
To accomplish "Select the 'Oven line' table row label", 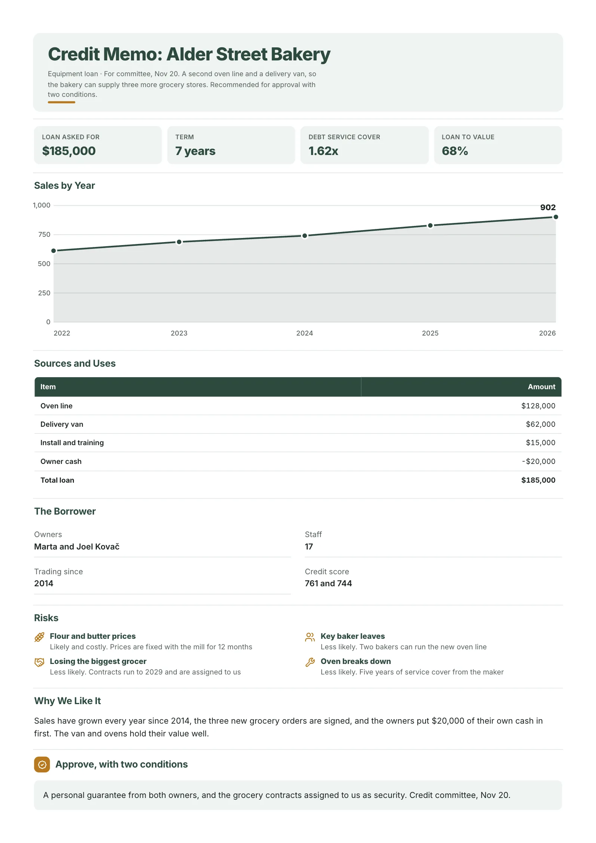I will 56,406.
